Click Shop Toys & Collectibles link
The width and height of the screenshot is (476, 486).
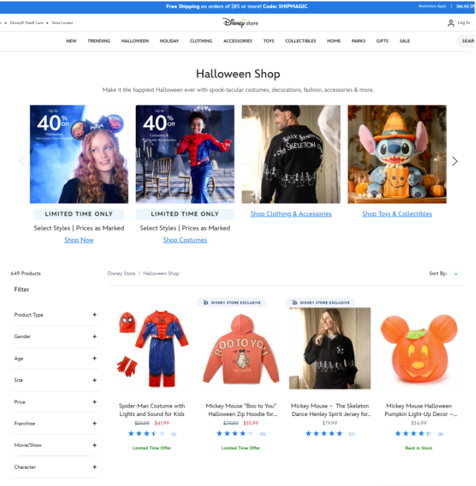[x=396, y=214]
